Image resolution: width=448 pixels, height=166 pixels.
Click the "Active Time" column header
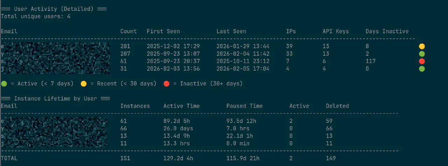click(x=181, y=106)
